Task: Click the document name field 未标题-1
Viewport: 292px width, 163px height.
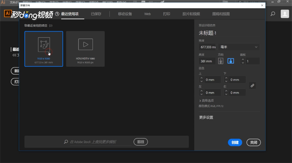Action: (229, 33)
